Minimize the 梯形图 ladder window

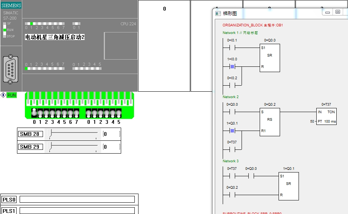(328, 12)
